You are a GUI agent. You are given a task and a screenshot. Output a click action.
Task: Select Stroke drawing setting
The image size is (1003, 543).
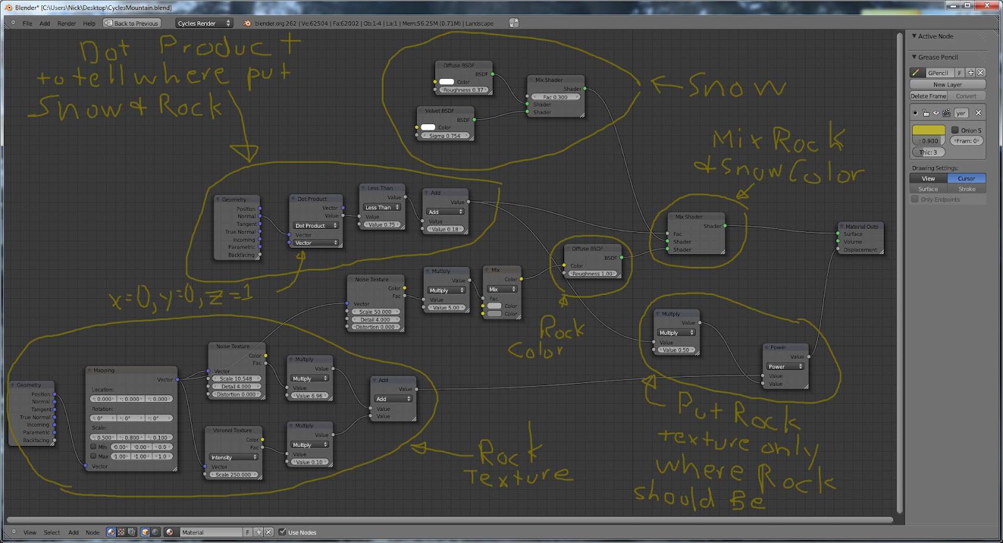pyautogui.click(x=966, y=189)
